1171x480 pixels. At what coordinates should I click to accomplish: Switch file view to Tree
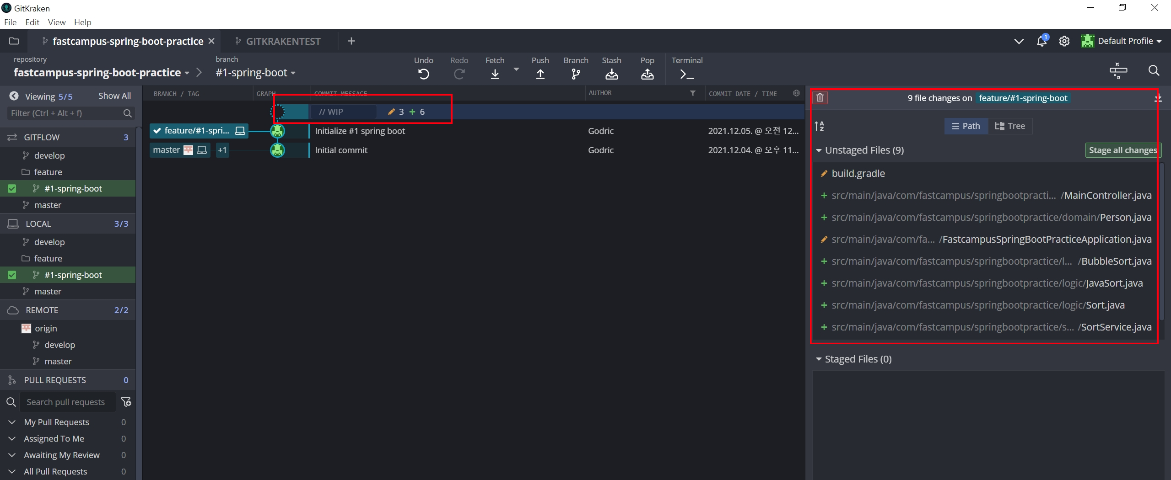(1010, 126)
